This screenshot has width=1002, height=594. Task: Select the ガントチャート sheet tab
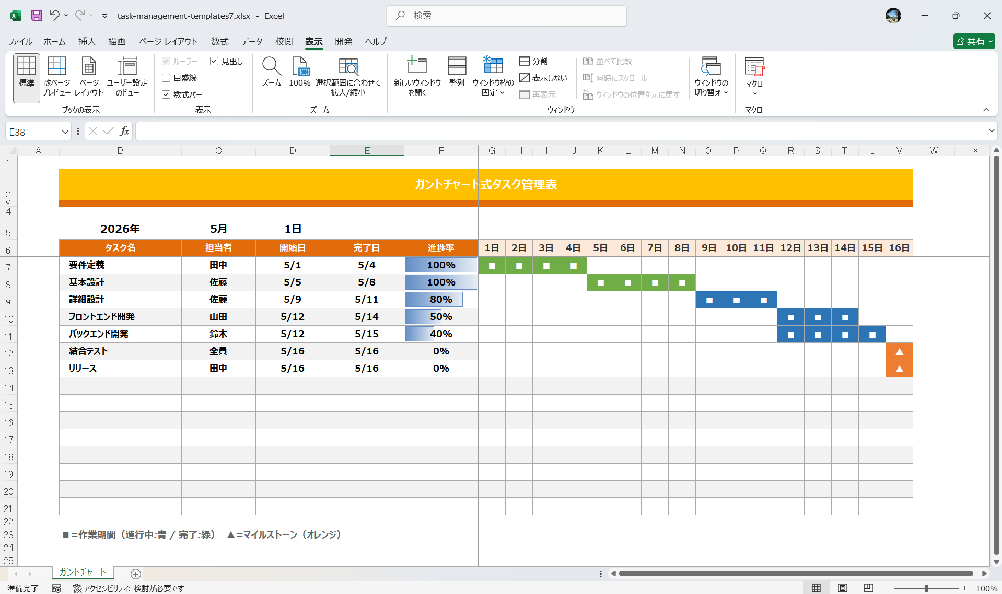(x=83, y=573)
